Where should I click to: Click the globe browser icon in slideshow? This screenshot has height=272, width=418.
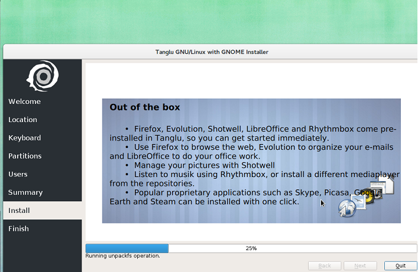click(347, 208)
